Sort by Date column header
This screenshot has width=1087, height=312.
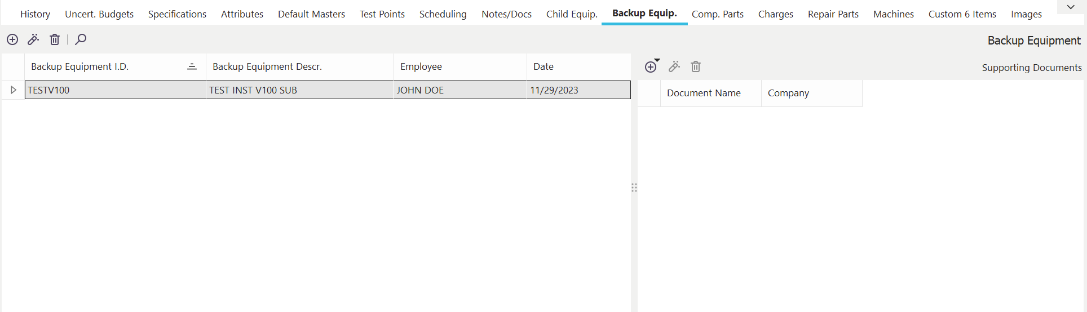543,66
